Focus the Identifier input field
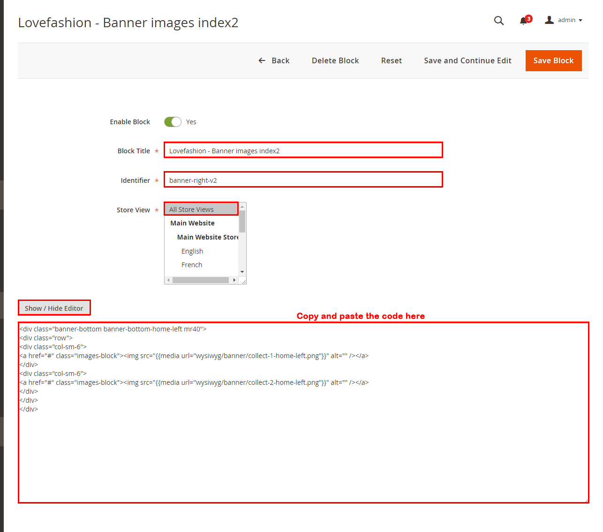The height and width of the screenshot is (532, 603). [303, 180]
